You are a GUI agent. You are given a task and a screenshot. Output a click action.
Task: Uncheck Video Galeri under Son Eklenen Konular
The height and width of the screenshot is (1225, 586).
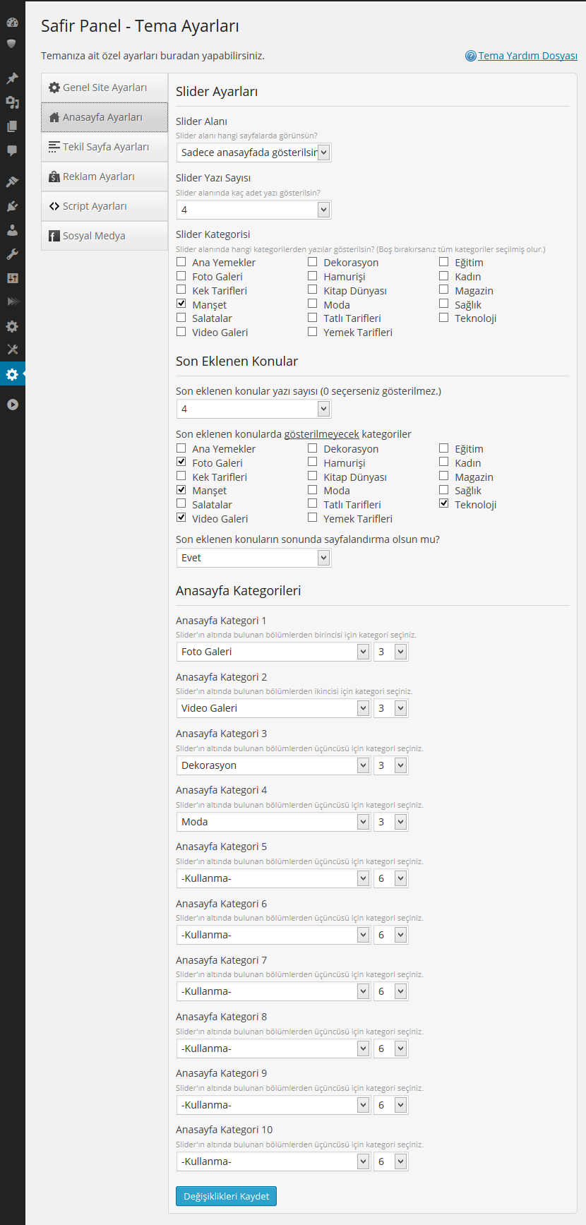pyautogui.click(x=181, y=518)
